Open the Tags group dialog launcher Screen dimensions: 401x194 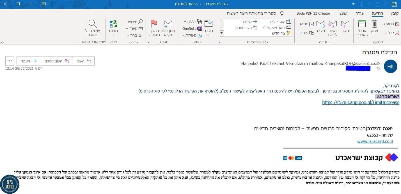pos(148,42)
